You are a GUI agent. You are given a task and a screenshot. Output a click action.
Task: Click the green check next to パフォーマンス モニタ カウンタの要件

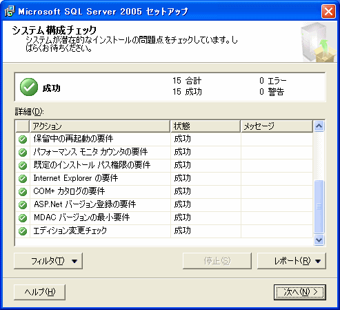point(23,153)
